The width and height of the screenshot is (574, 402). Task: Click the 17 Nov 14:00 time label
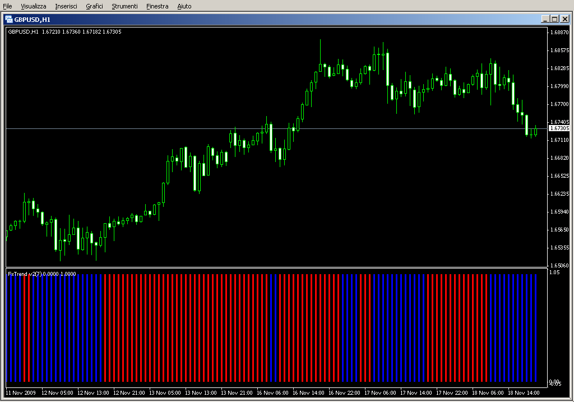click(x=416, y=393)
